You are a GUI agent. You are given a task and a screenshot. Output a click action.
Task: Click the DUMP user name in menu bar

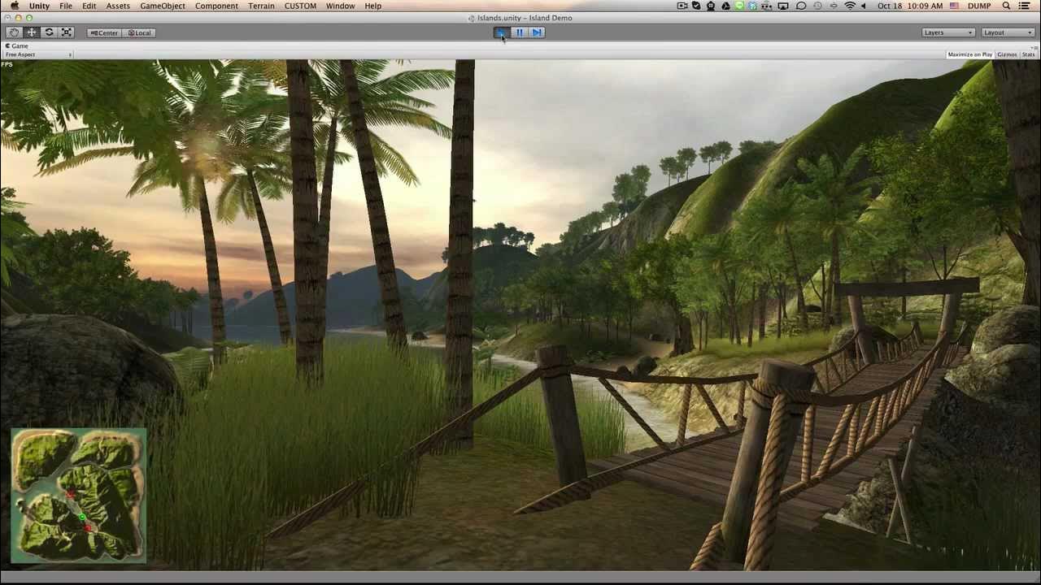[979, 6]
